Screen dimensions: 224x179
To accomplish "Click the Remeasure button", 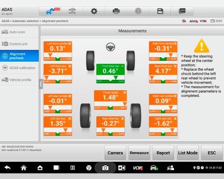I will (x=139, y=153).
